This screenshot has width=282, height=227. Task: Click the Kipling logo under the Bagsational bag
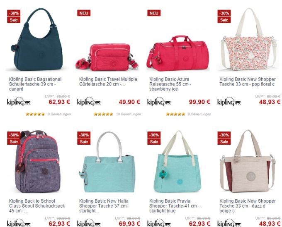pyautogui.click(x=19, y=102)
